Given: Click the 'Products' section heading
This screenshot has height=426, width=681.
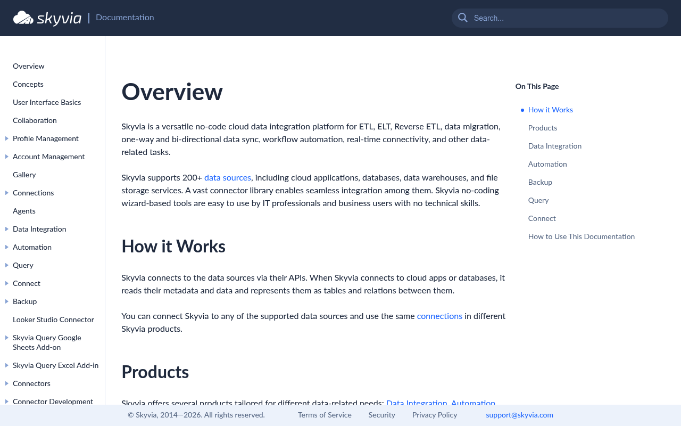Looking at the screenshot, I should [x=155, y=372].
